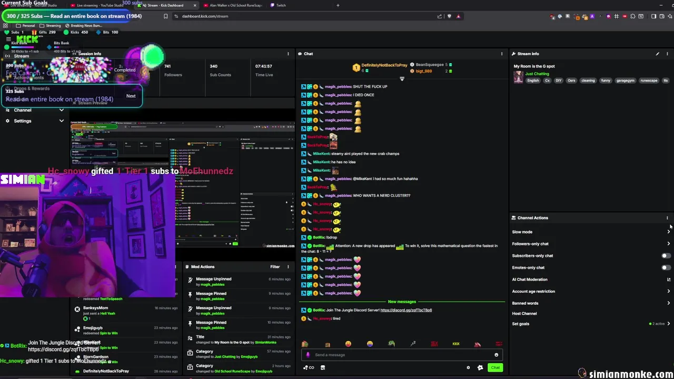Click the garagegym stream tag
Viewport: 674px width, 379px height.
(626, 81)
